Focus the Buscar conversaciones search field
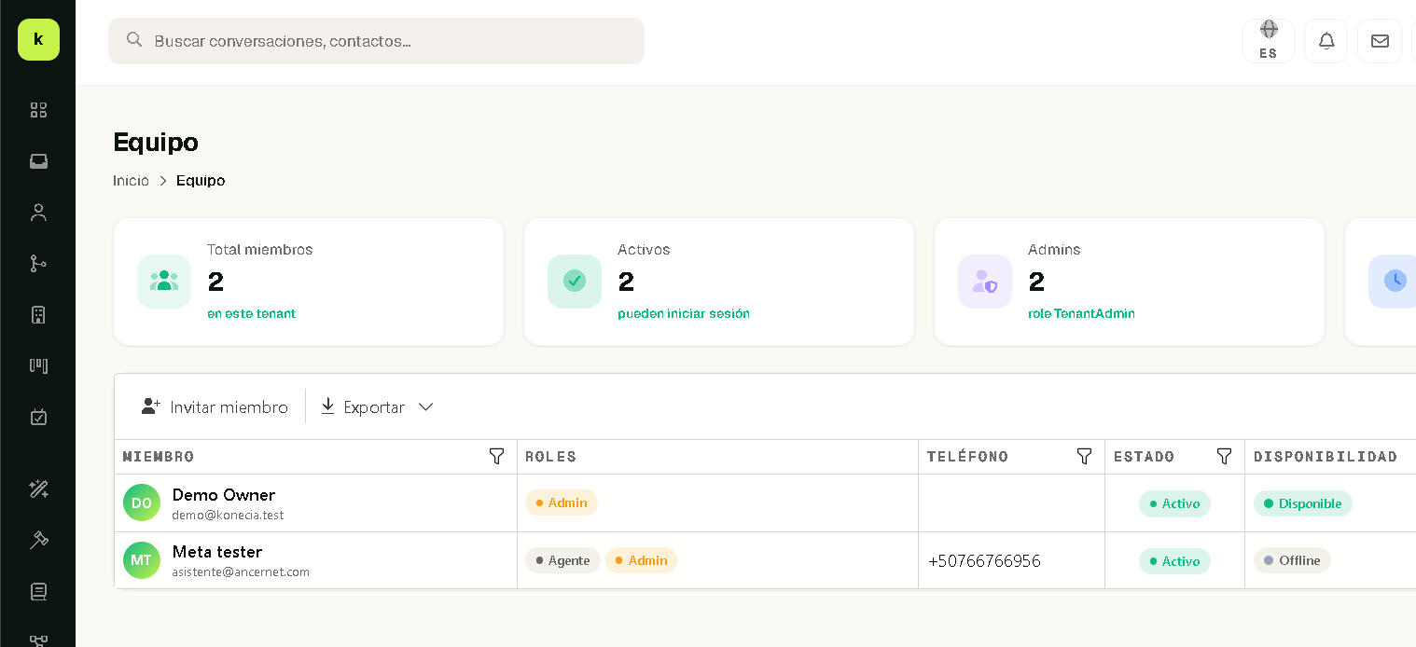 click(376, 41)
